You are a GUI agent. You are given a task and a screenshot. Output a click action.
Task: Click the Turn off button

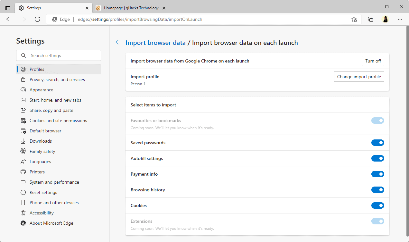(x=373, y=61)
